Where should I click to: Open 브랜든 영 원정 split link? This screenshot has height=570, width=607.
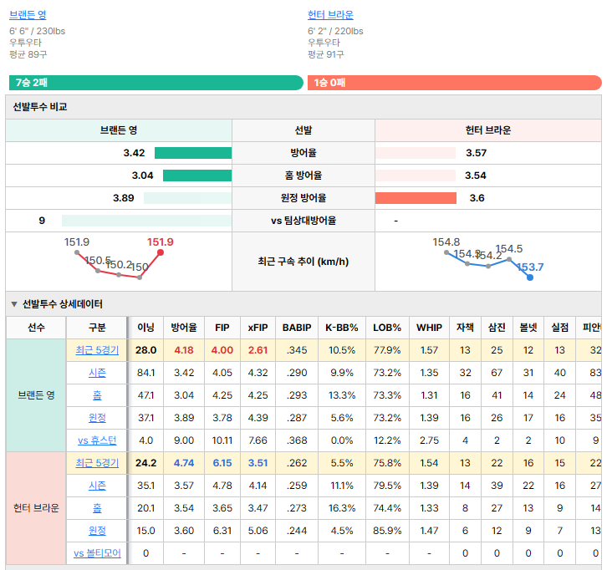(x=97, y=418)
